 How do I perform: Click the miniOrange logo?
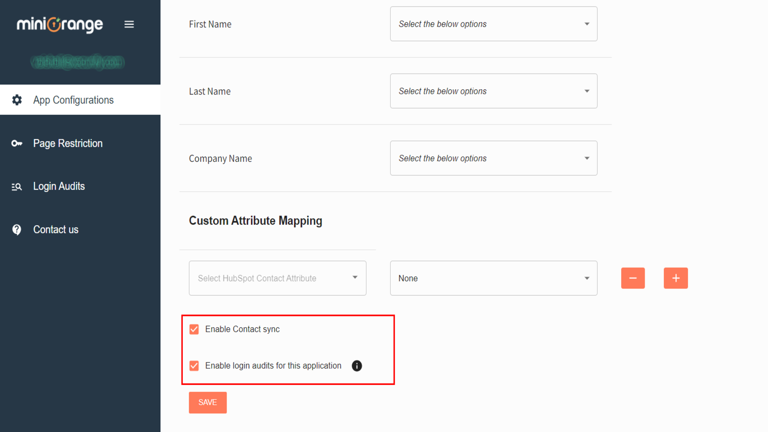pyautogui.click(x=60, y=24)
